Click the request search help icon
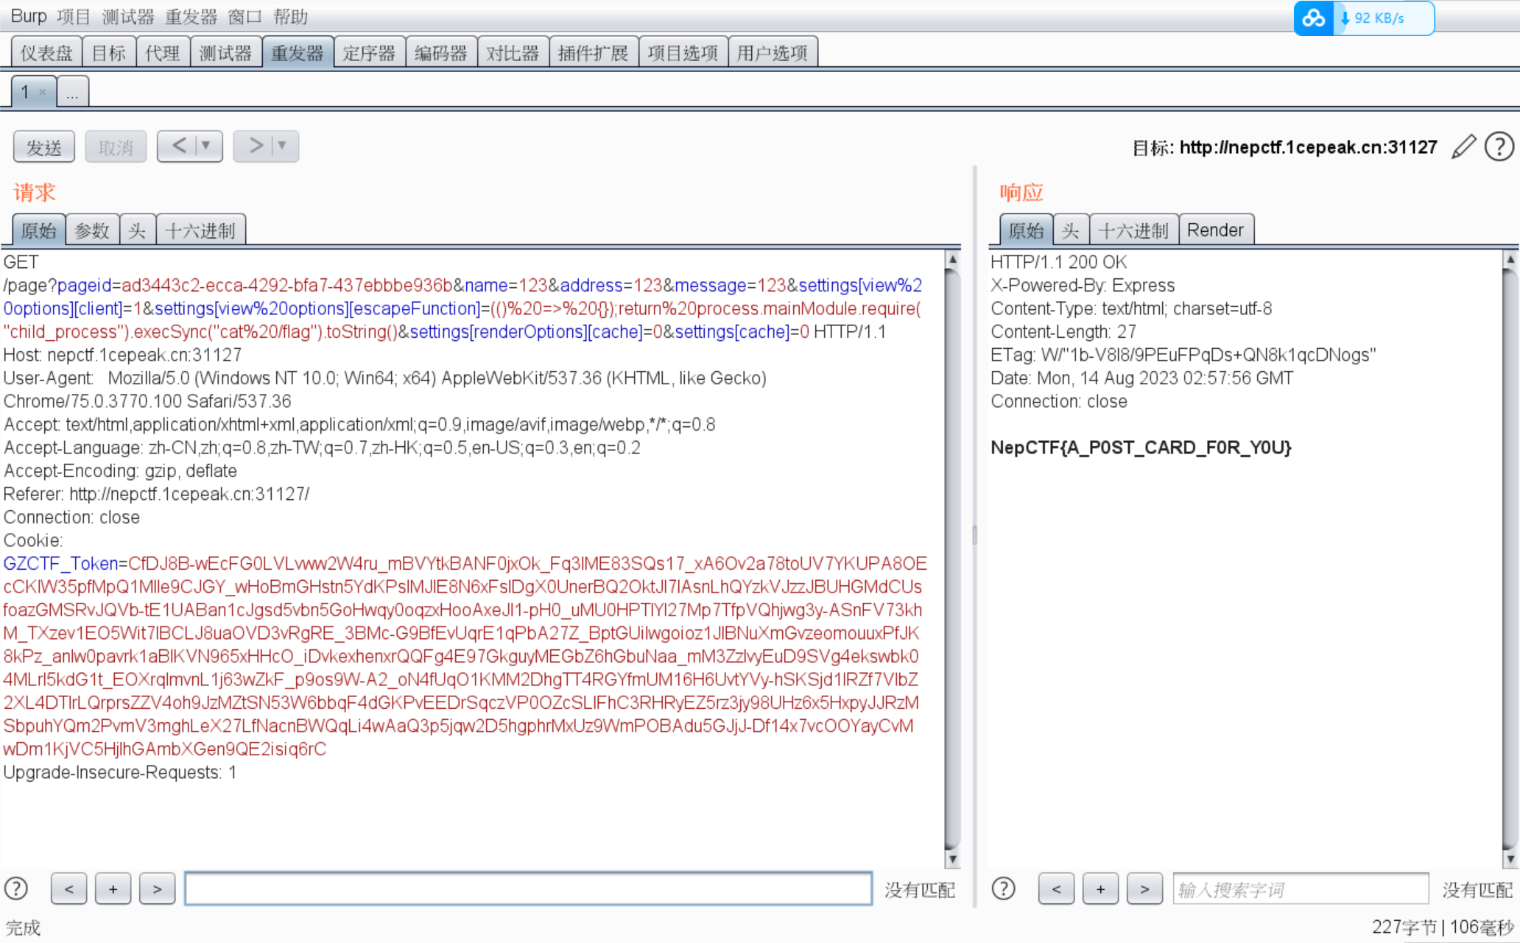 [x=16, y=889]
